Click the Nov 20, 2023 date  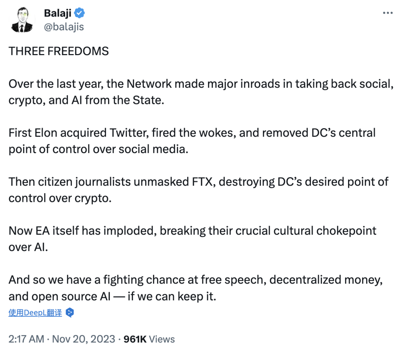(84, 339)
